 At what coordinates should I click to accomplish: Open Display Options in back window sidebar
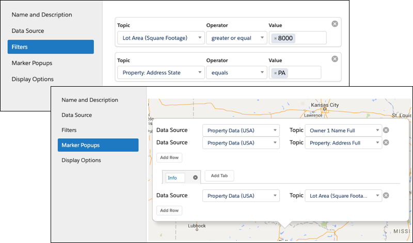(x=33, y=79)
